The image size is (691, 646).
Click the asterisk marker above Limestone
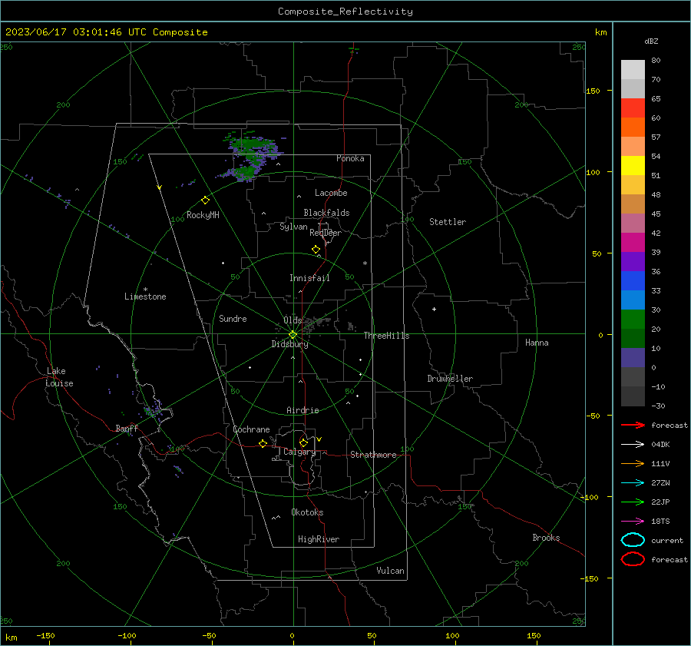pos(145,290)
